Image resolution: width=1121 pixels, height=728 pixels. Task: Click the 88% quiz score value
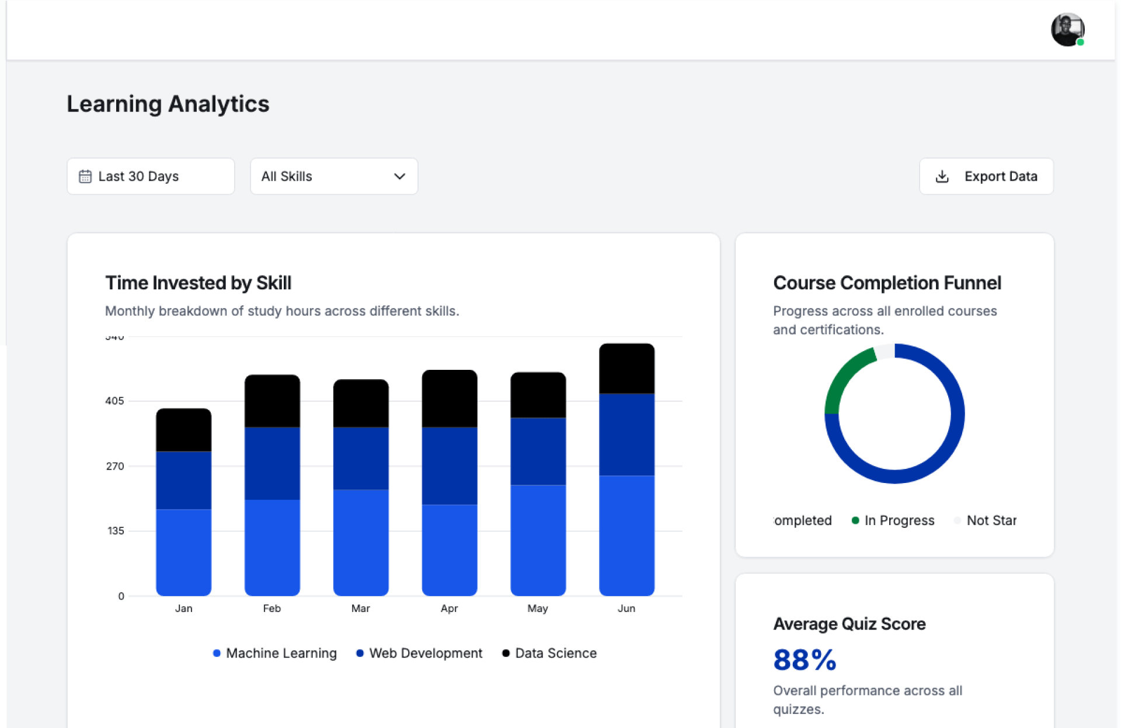[x=805, y=660]
